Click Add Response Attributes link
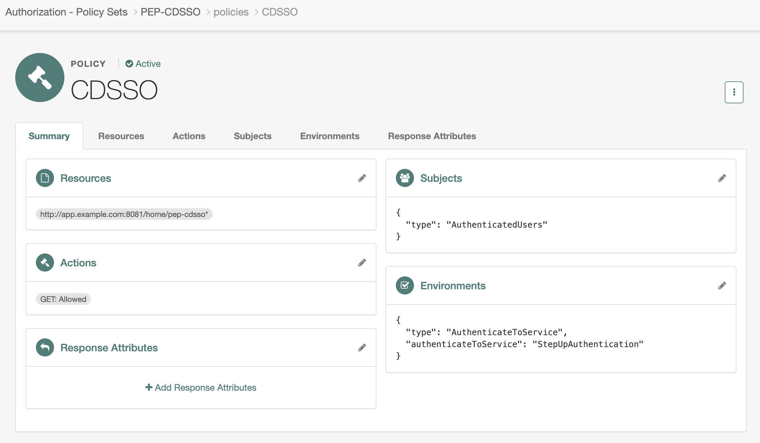This screenshot has height=443, width=760. point(201,387)
